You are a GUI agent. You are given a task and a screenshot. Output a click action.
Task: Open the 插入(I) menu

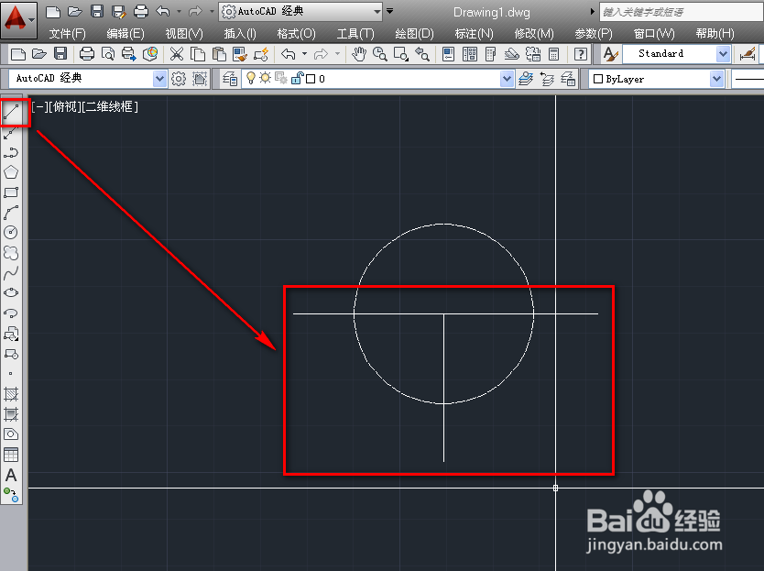point(240,34)
